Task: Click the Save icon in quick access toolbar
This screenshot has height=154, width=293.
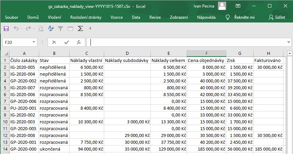Action: point(6,29)
